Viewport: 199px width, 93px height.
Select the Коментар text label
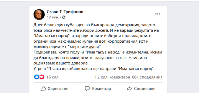coord(102,89)
